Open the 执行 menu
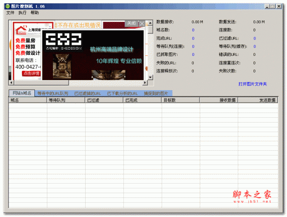 22,12
